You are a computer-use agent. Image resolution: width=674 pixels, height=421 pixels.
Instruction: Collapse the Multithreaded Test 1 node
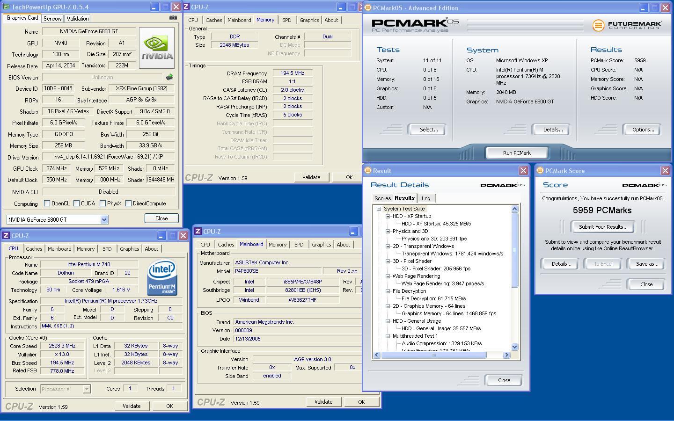tap(388, 336)
